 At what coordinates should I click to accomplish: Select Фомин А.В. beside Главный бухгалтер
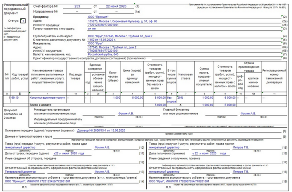[x=248, y=113]
